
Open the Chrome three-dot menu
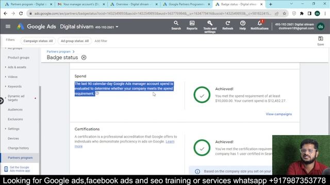[325, 13]
